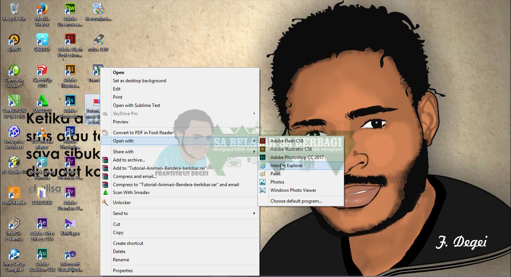Select the rufus-2.17 desktop icon
Viewport: 511px width, 277px height.
[x=98, y=43]
